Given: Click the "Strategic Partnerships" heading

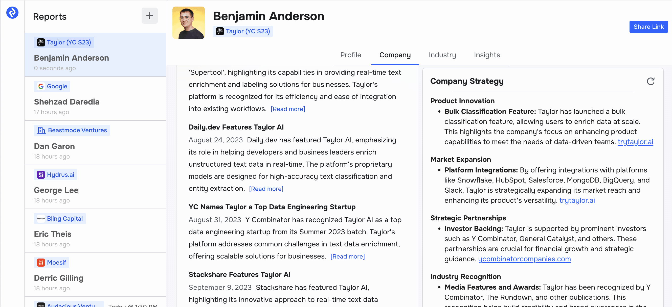Looking at the screenshot, I should click(x=468, y=218).
